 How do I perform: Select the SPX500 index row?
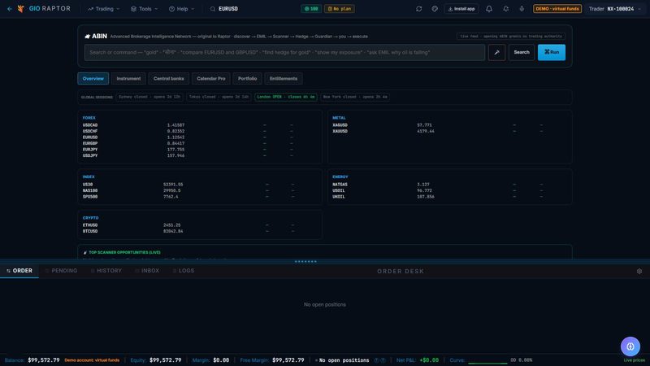click(199, 197)
